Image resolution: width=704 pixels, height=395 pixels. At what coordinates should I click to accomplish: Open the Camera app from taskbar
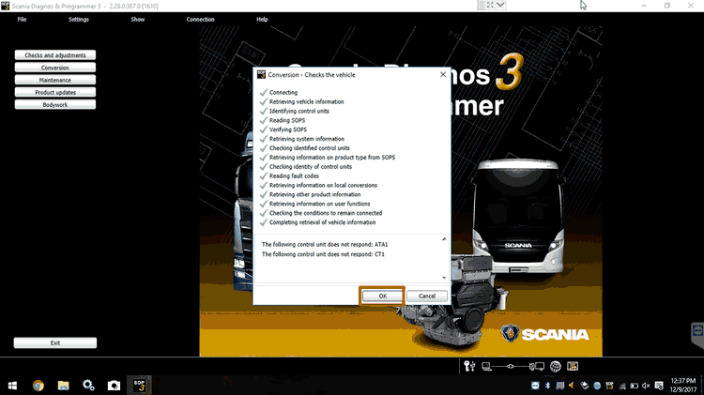point(114,385)
